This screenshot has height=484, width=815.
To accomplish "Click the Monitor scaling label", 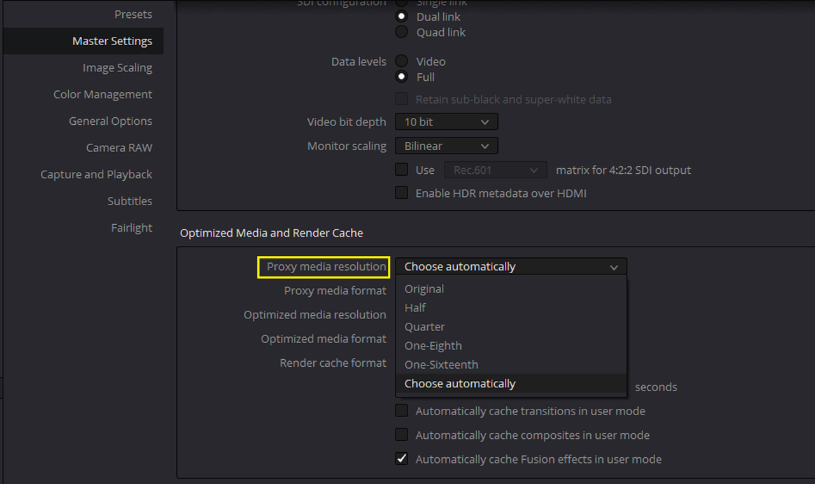I will tap(346, 146).
